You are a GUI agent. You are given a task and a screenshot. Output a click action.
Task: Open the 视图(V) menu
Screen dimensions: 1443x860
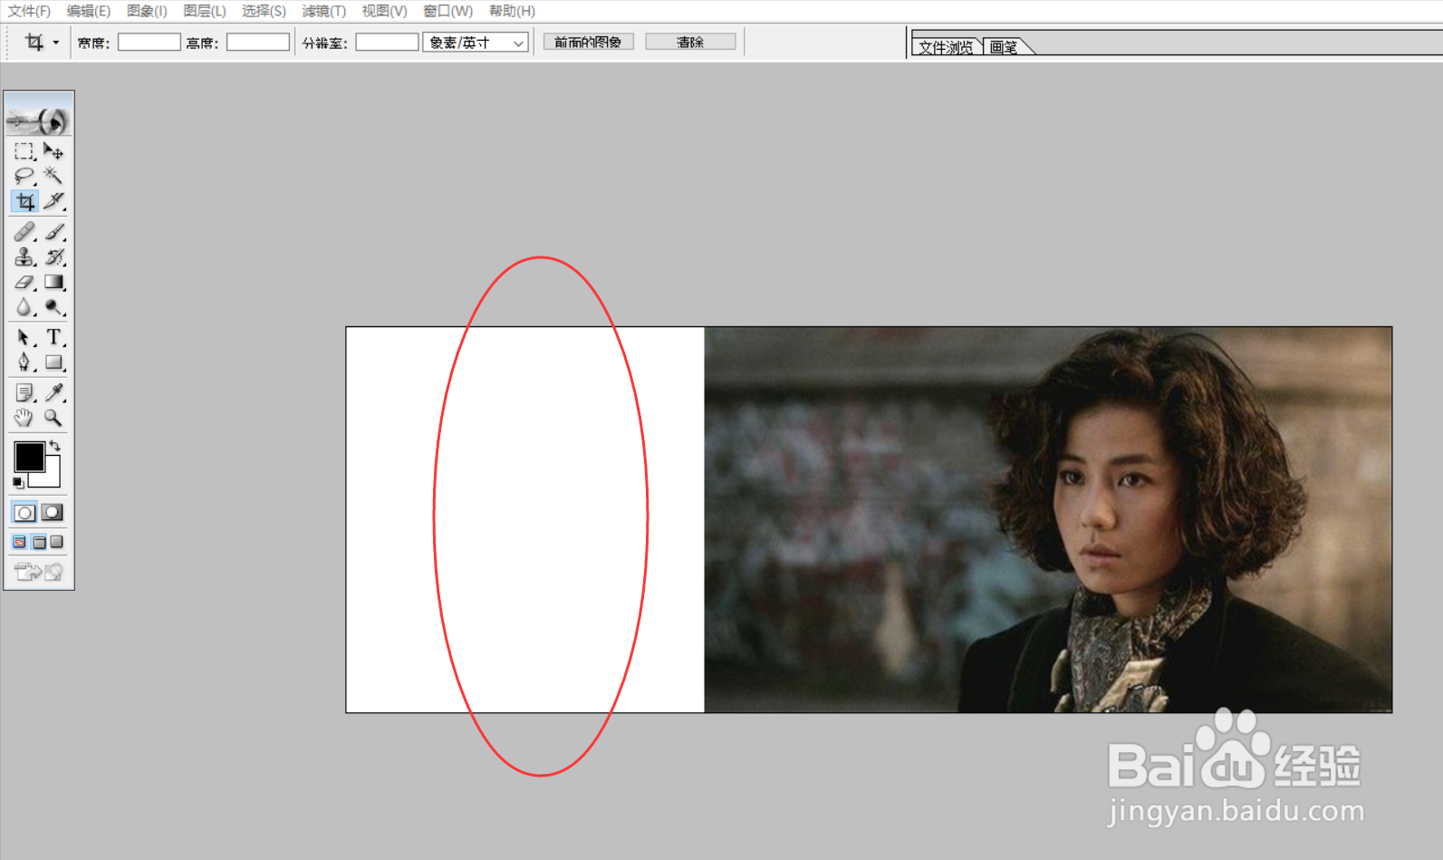384,11
